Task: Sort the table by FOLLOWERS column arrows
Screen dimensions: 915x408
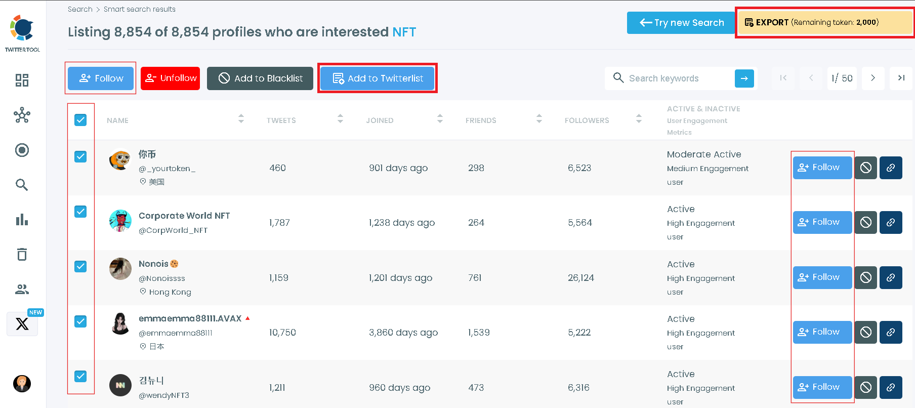Action: click(639, 118)
